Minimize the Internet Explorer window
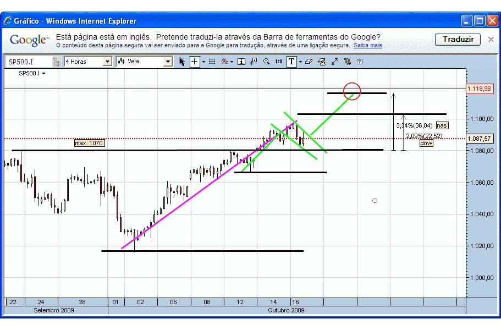The width and height of the screenshot is (501, 330). click(467, 21)
